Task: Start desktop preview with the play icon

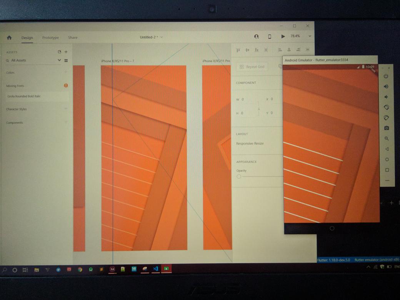Action: point(283,37)
